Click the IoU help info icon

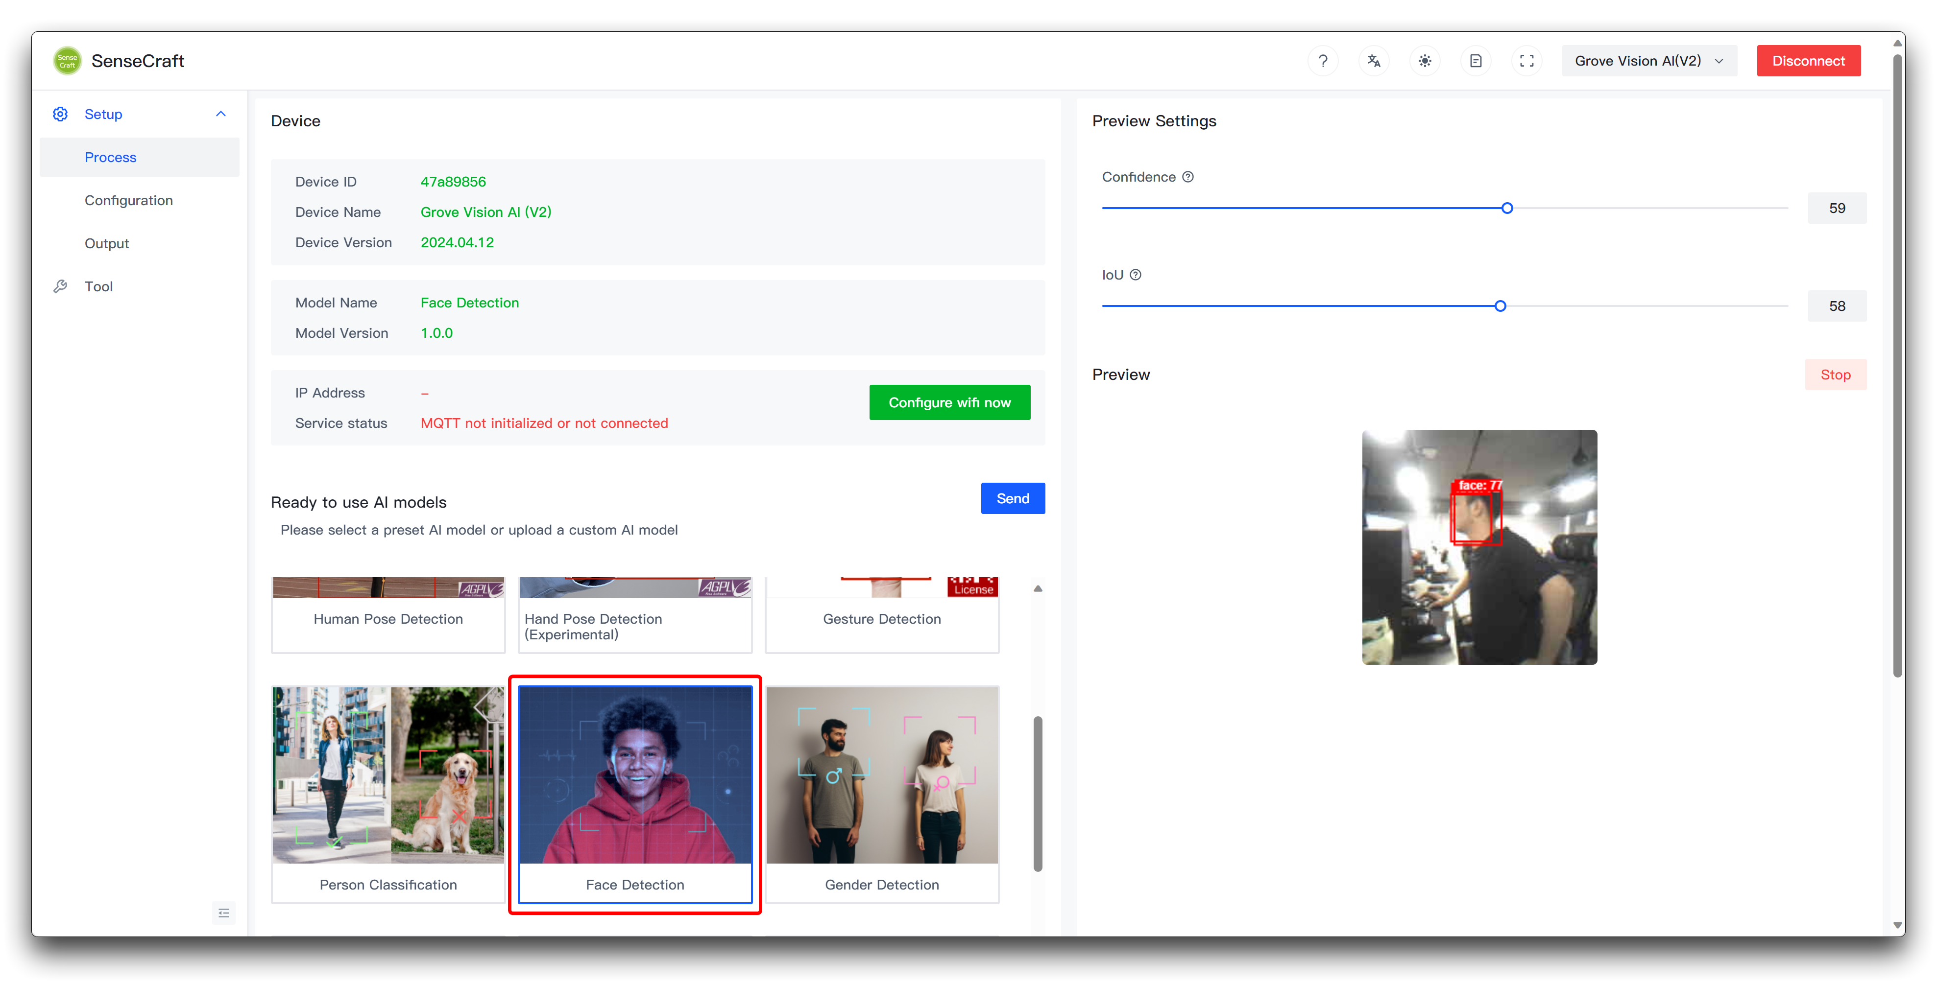pos(1136,275)
